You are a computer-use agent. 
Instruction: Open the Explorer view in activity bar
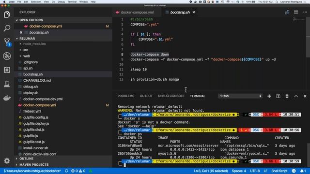coord(7,14)
